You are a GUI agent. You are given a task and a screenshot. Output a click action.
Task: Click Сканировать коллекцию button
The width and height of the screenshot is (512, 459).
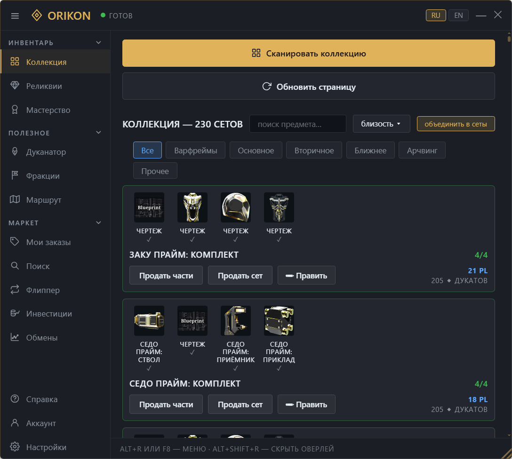309,53
